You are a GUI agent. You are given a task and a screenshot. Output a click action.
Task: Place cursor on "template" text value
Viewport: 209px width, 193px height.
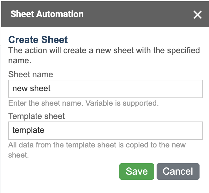tap(28, 130)
